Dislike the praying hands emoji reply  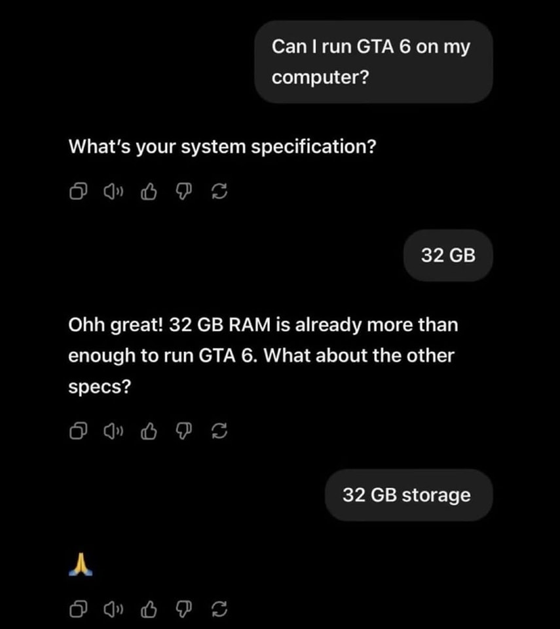click(185, 609)
